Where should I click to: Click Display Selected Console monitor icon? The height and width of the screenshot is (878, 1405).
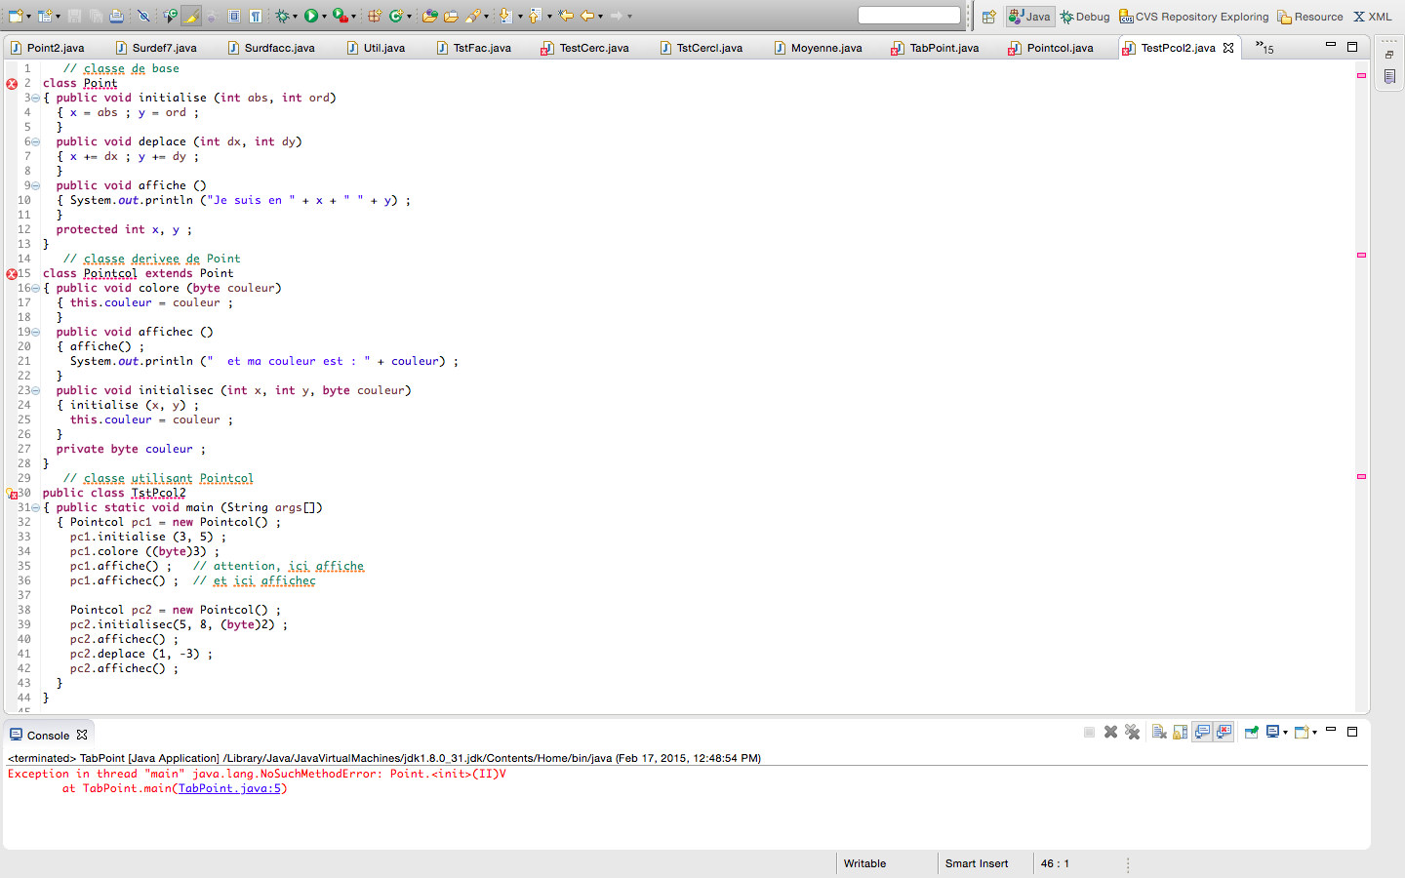tap(1272, 732)
